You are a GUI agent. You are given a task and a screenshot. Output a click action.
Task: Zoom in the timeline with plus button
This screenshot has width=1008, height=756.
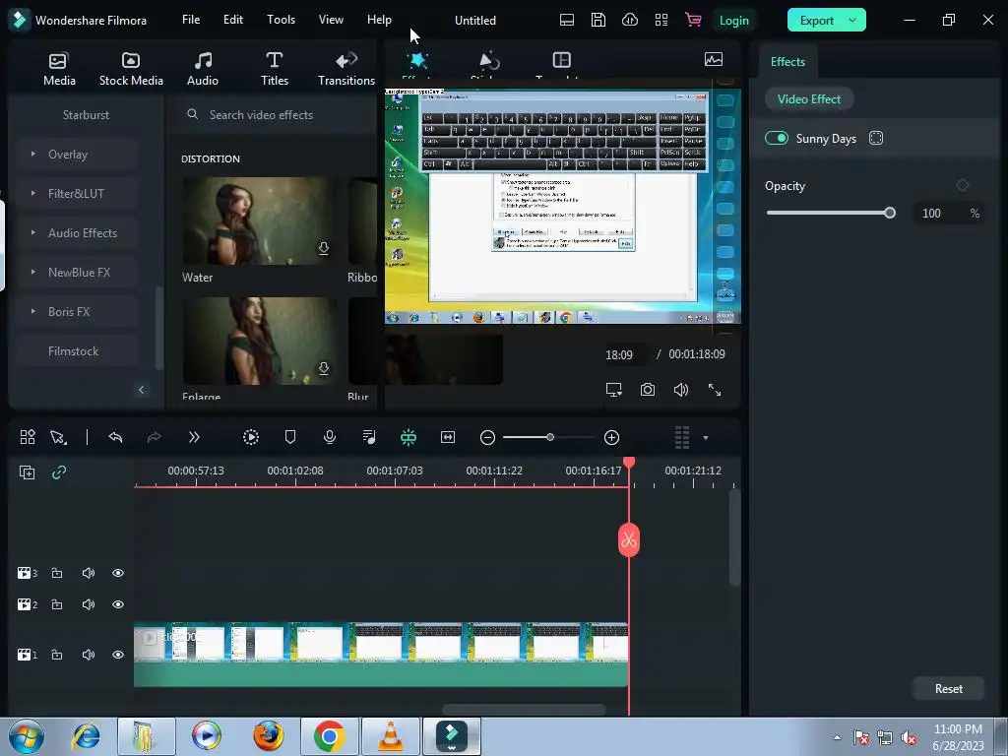611,438
